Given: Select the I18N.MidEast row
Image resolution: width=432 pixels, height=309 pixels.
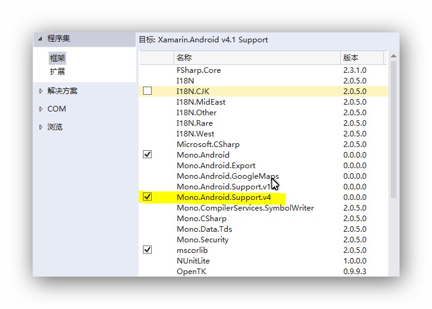Looking at the screenshot, I should (x=263, y=102).
